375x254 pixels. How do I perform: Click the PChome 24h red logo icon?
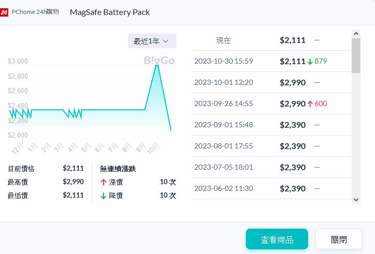coord(5,12)
